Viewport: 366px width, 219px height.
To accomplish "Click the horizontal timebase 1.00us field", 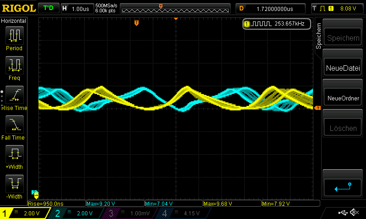I will (x=77, y=9).
